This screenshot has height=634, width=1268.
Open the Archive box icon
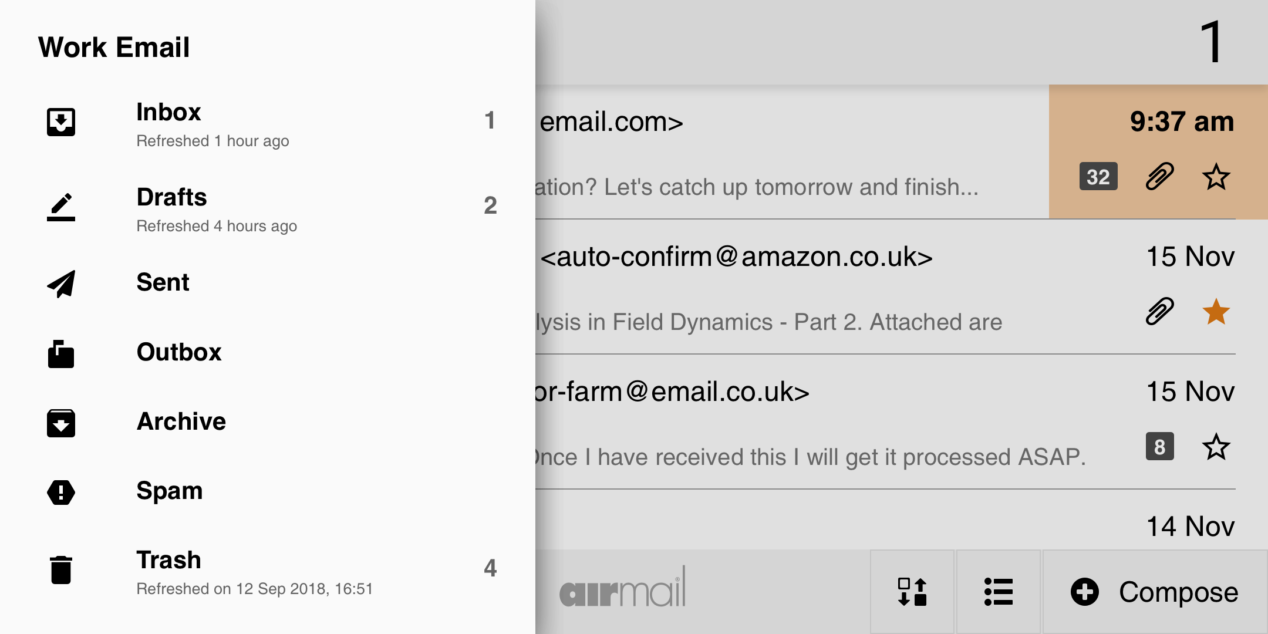point(61,423)
